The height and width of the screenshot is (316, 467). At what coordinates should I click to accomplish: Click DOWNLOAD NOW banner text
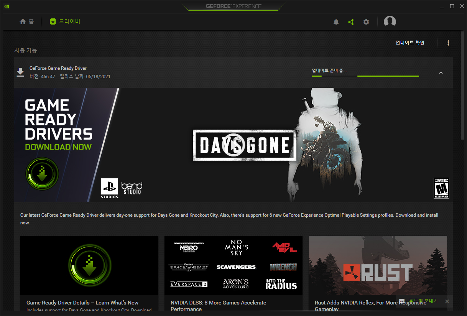pos(58,147)
